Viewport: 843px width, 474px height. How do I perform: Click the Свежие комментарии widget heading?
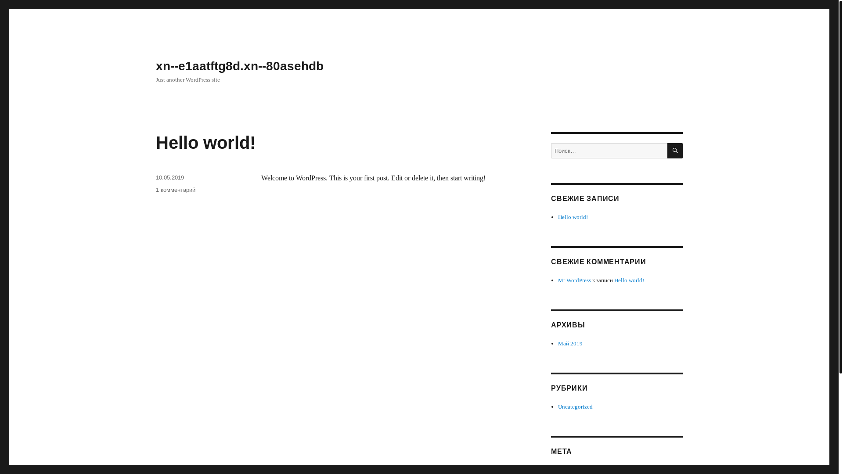(598, 262)
